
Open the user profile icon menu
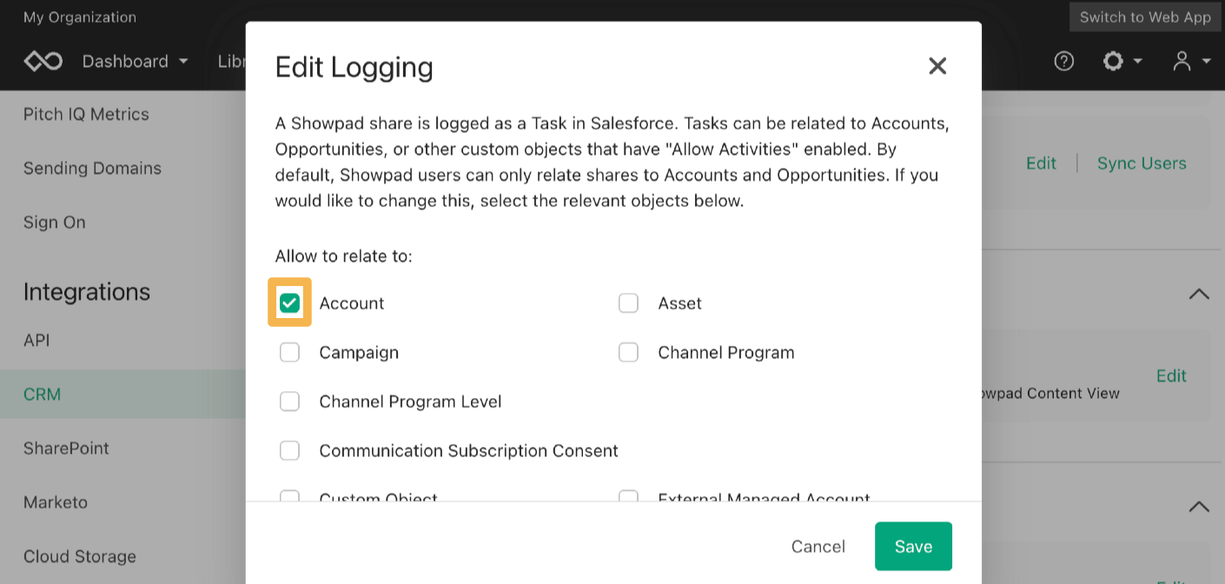1191,61
